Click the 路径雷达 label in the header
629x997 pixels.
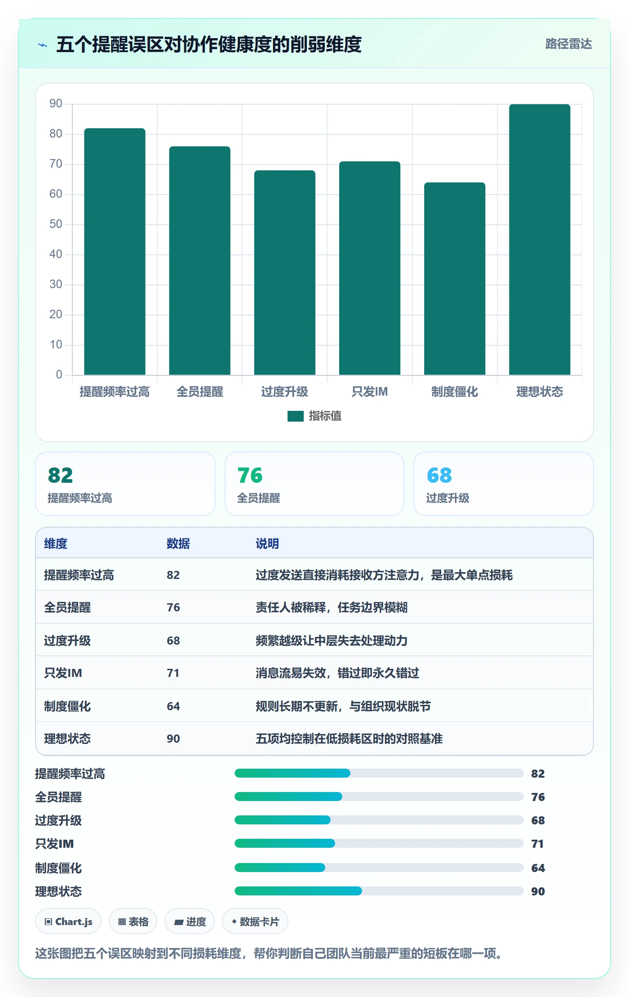click(x=568, y=44)
